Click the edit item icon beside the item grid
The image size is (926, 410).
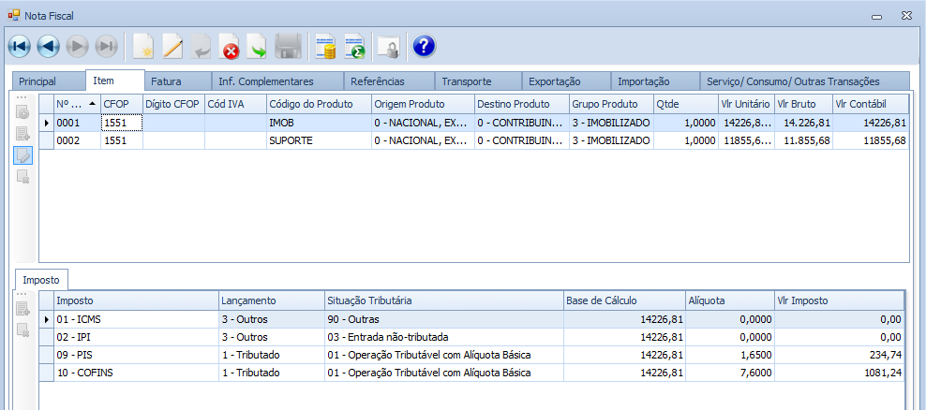coord(23,154)
